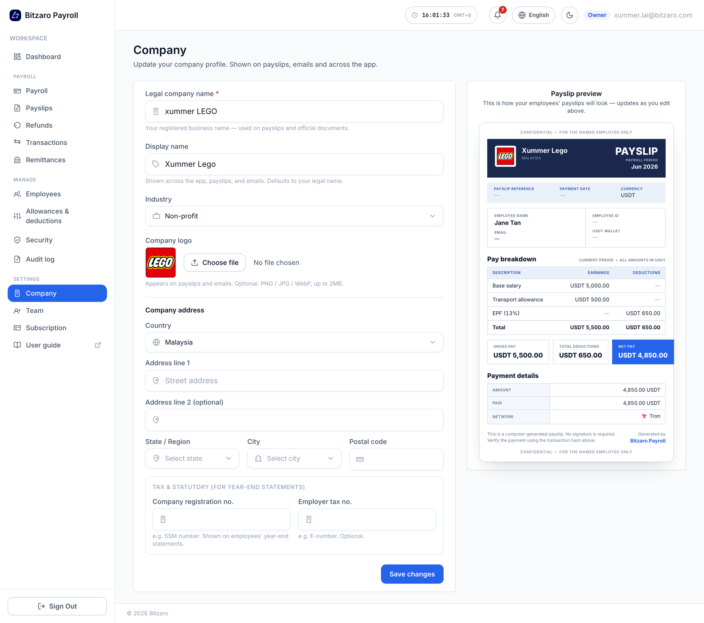Image resolution: width=704 pixels, height=623 pixels.
Task: Click the globe icon in Country field
Action: [x=156, y=342]
